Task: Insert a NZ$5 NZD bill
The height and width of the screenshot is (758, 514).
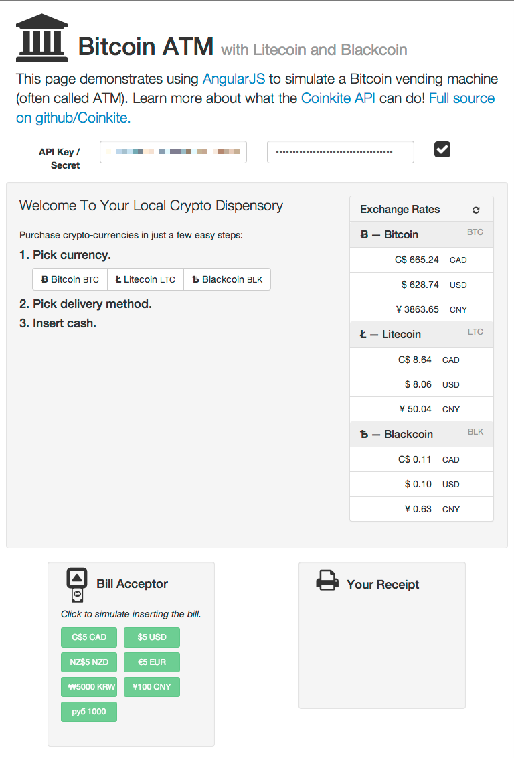Action: pyautogui.click(x=89, y=662)
